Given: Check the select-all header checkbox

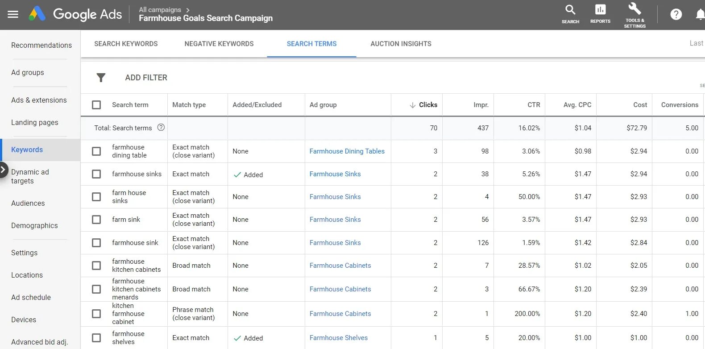Looking at the screenshot, I should click(x=96, y=105).
